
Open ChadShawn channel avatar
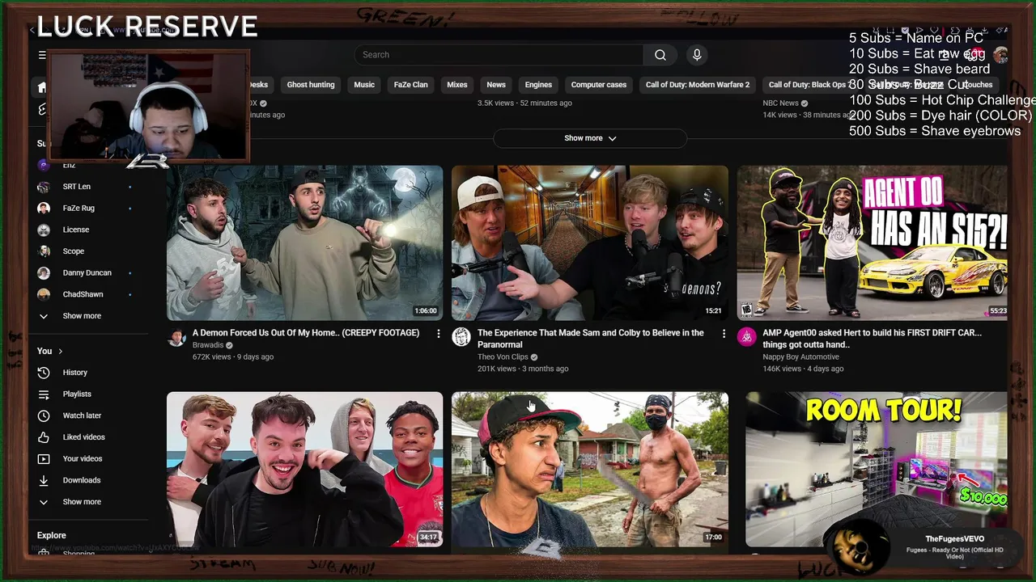[x=44, y=294]
